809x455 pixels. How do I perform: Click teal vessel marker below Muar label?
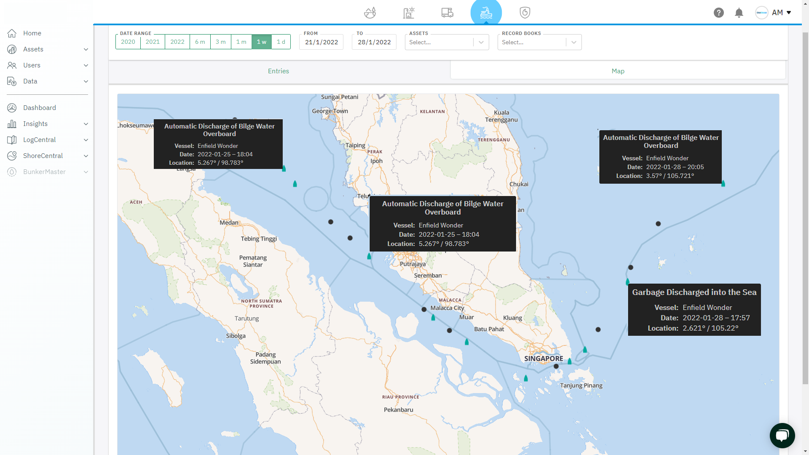(467, 342)
